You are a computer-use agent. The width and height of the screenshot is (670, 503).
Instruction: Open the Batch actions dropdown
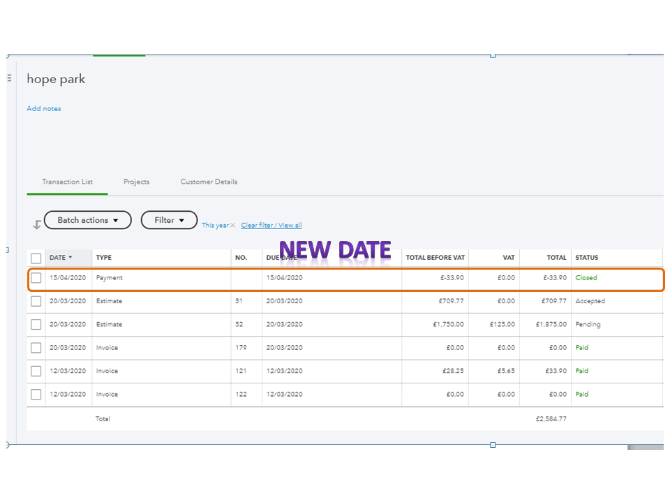click(87, 220)
